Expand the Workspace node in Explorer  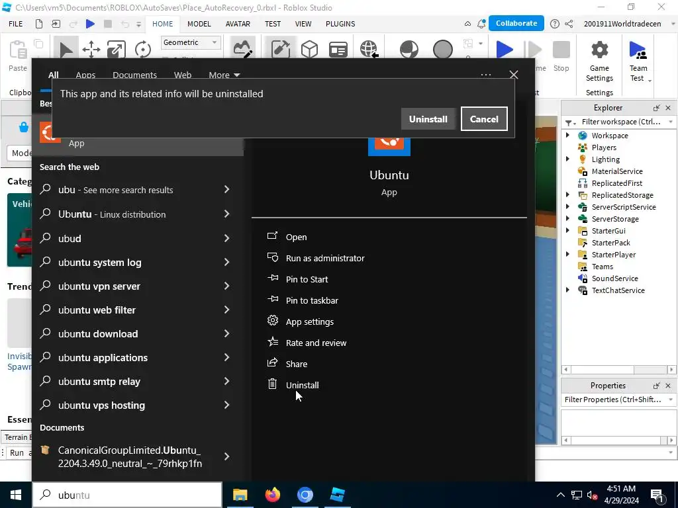tap(567, 135)
